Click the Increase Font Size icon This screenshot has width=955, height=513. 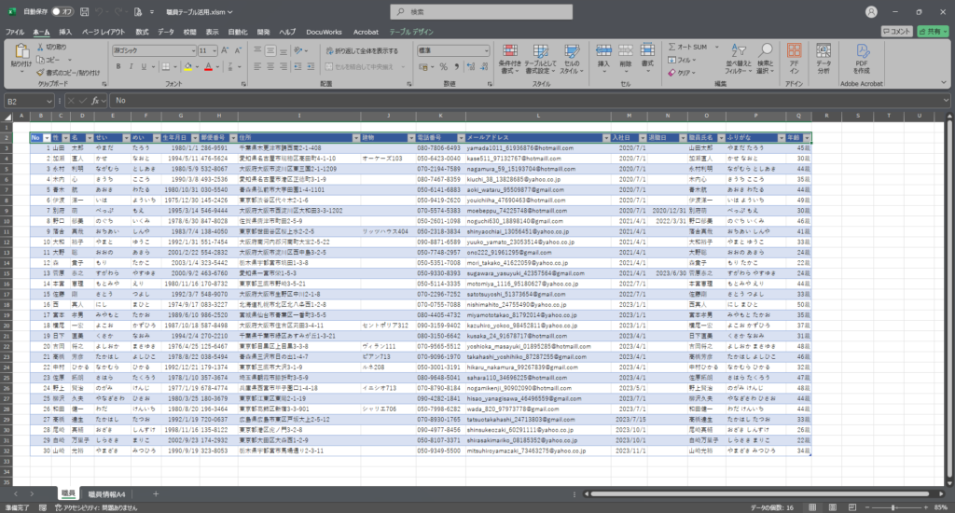pos(225,50)
